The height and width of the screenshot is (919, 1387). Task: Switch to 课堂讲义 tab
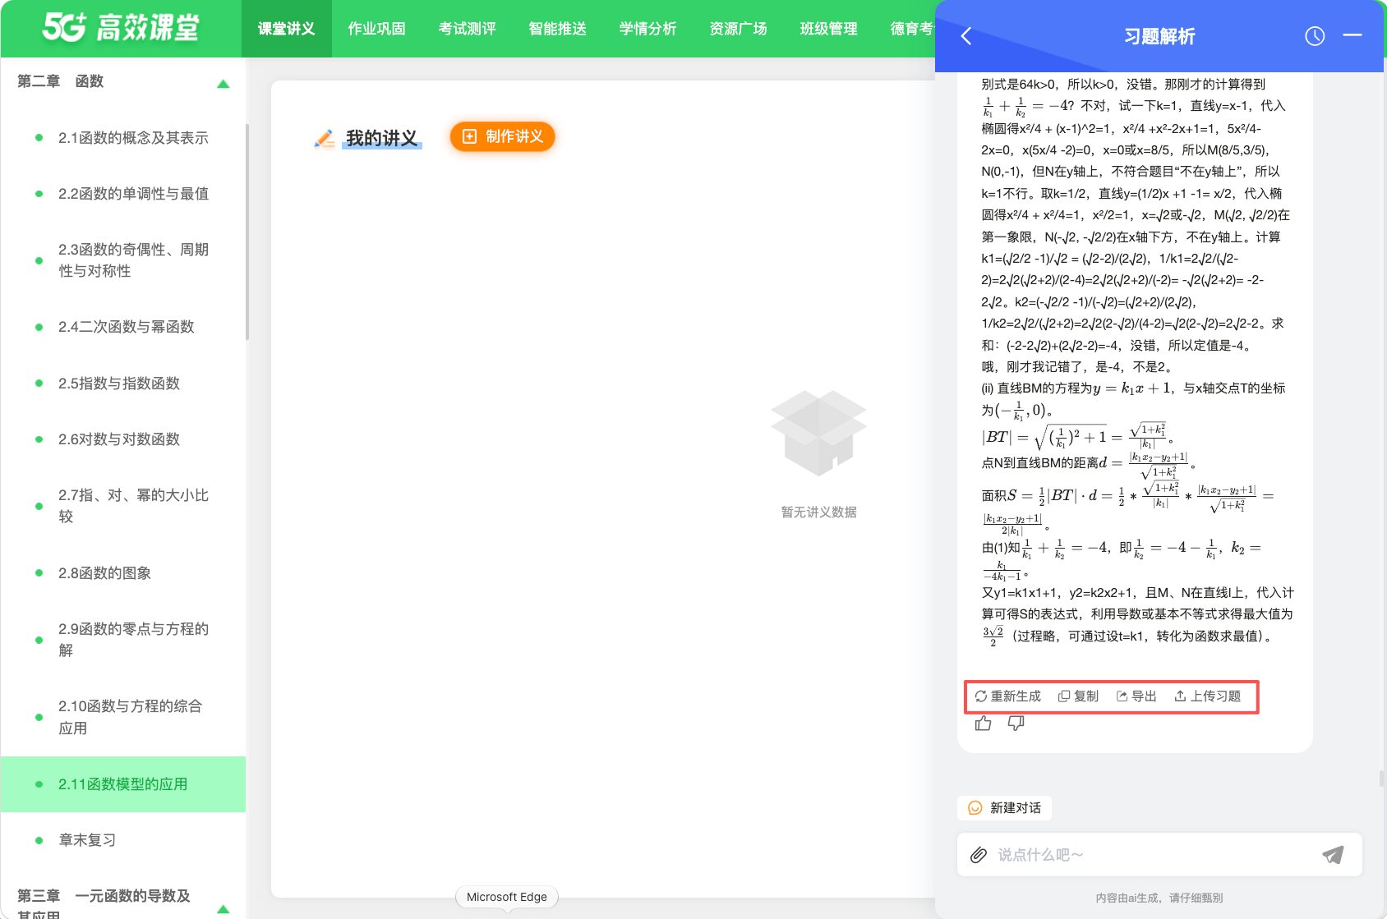(x=287, y=29)
